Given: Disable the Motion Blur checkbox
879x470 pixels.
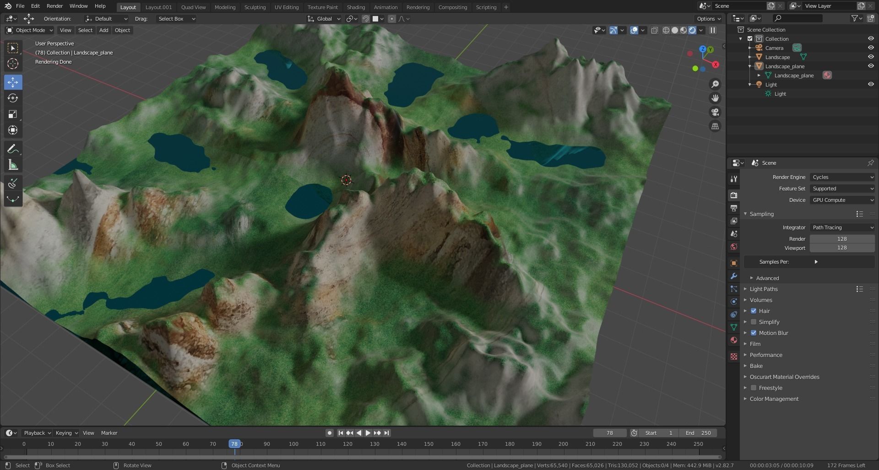Looking at the screenshot, I should [754, 333].
